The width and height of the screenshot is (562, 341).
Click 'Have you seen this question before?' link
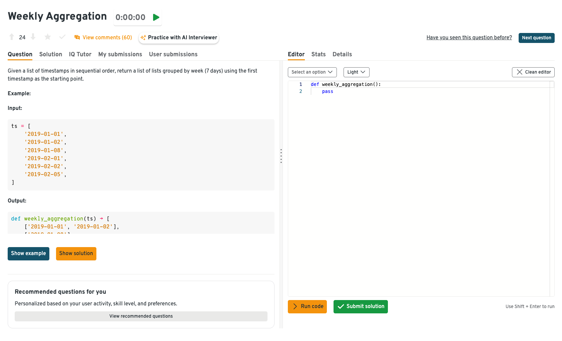pyautogui.click(x=469, y=38)
